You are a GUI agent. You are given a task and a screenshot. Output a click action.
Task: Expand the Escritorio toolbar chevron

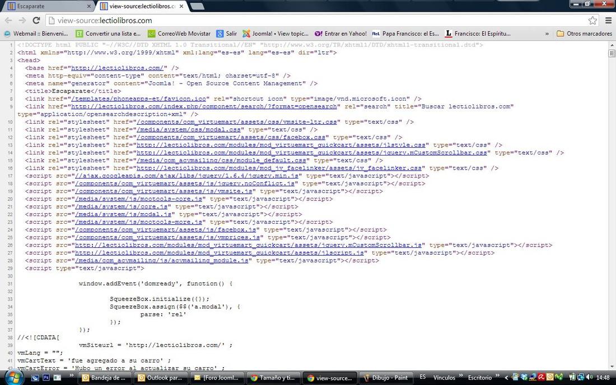point(497,375)
